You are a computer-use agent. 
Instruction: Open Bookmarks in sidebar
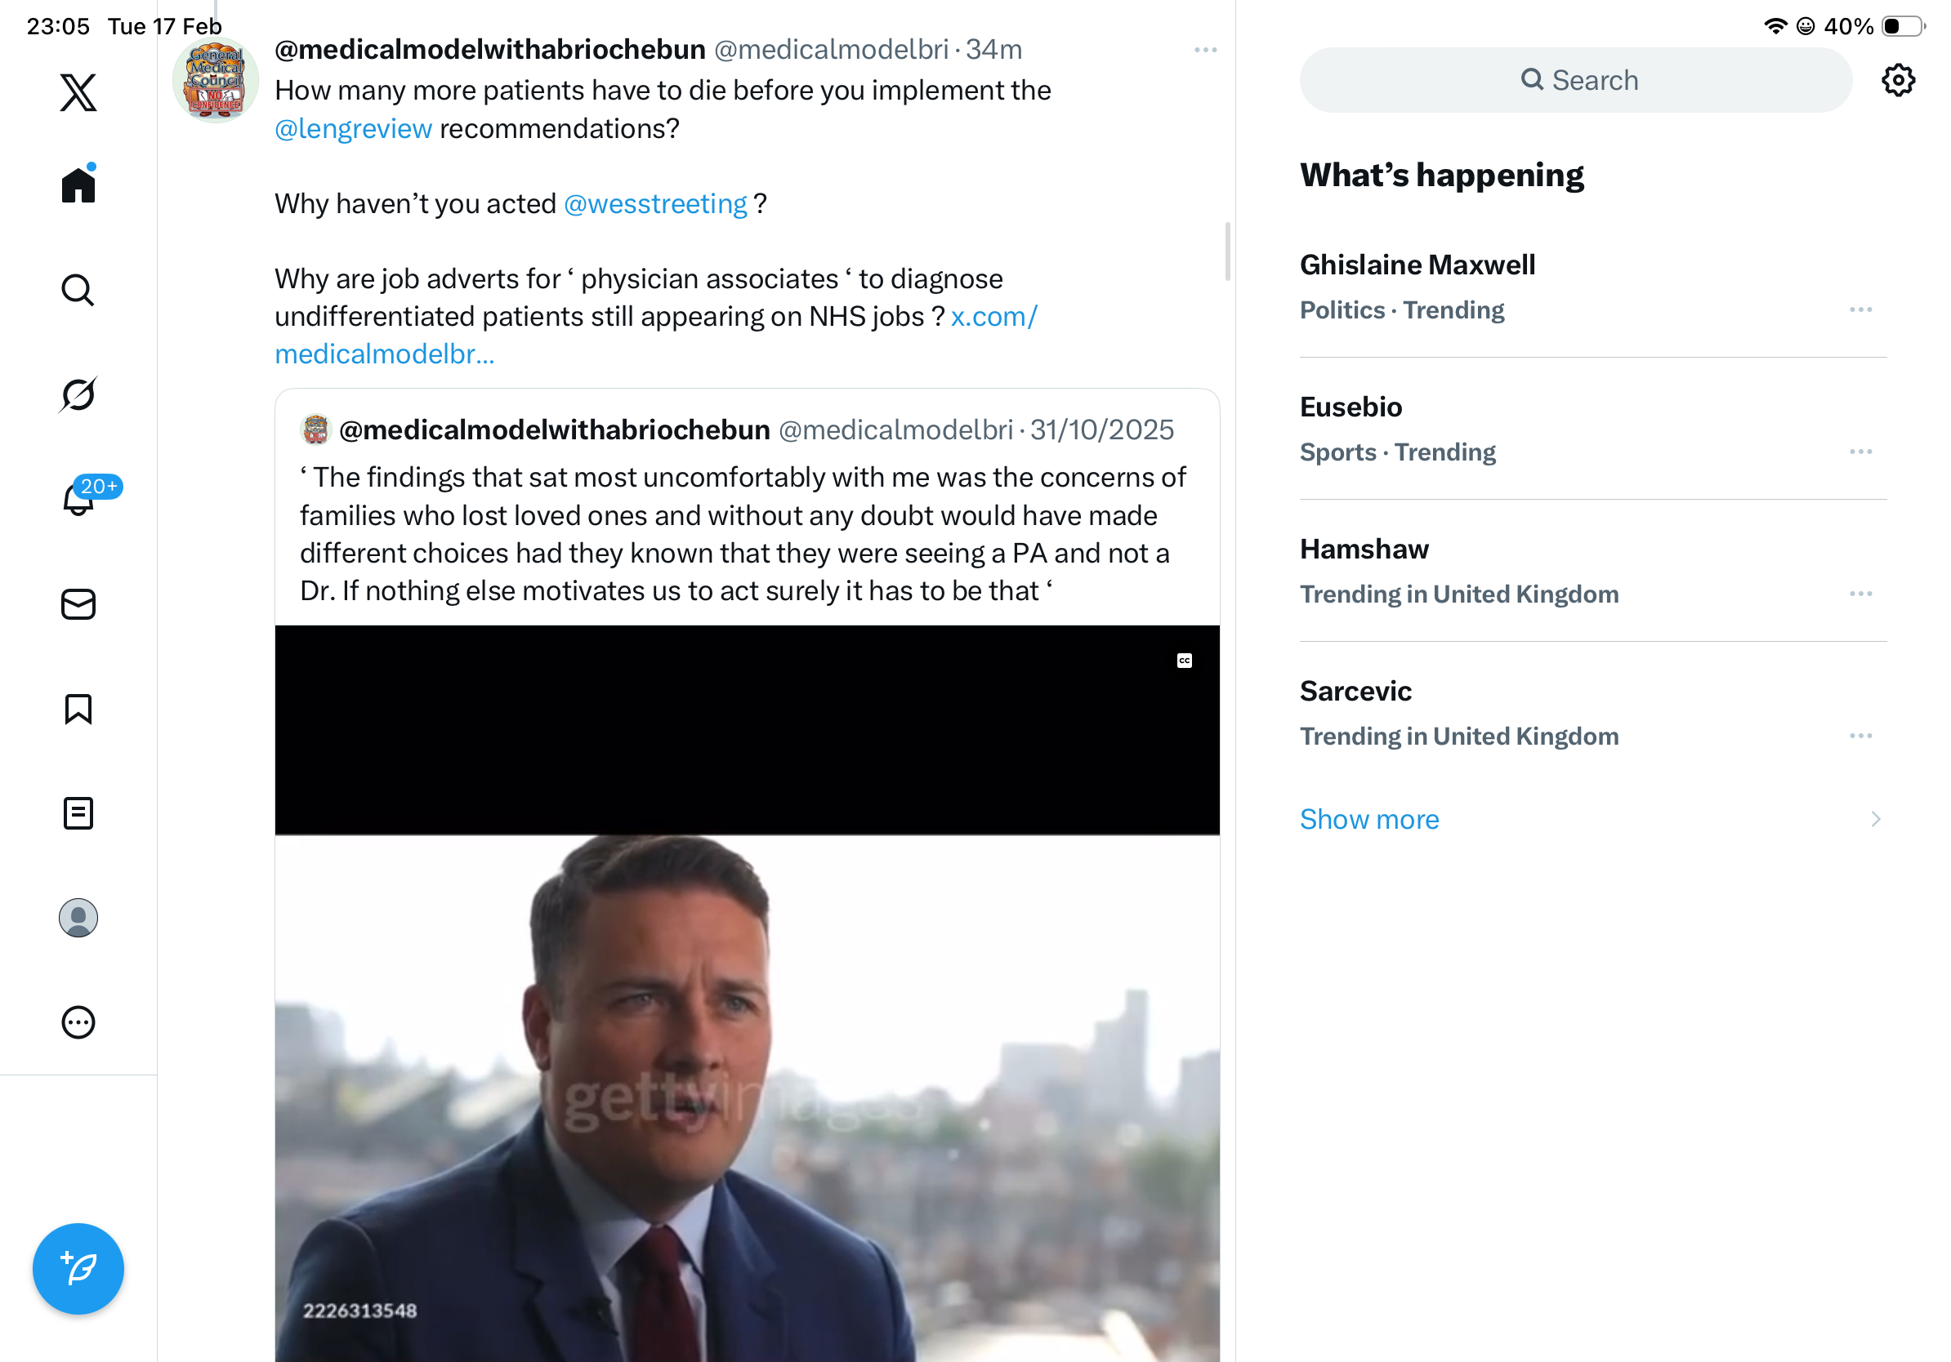(x=78, y=709)
